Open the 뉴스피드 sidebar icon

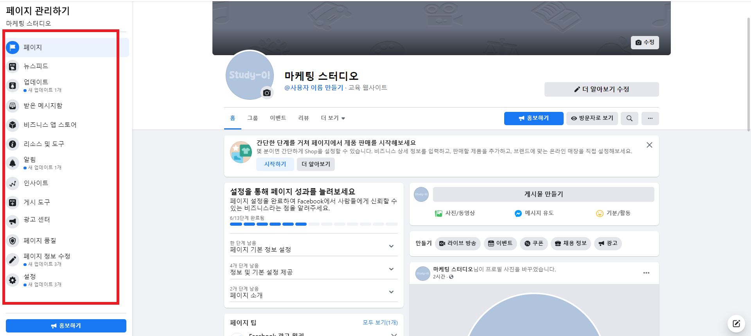coord(13,66)
